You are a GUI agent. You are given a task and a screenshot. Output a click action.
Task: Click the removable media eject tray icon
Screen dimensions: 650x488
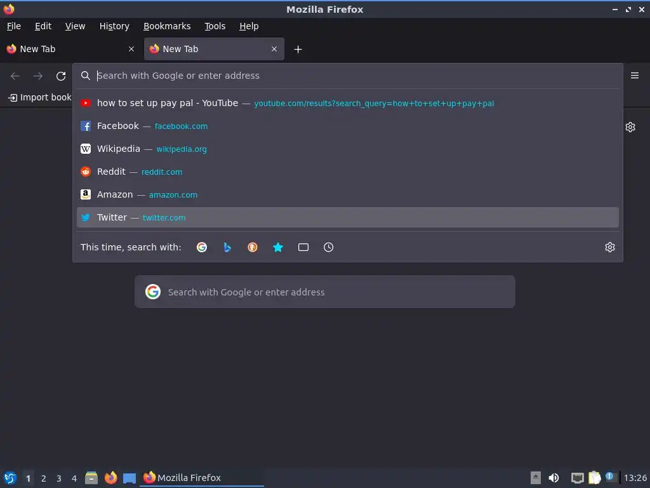click(536, 478)
